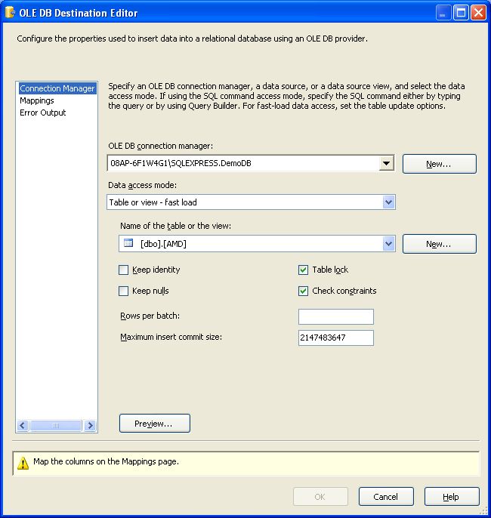The width and height of the screenshot is (491, 518).
Task: Select the Connection Manager page
Action: point(57,88)
